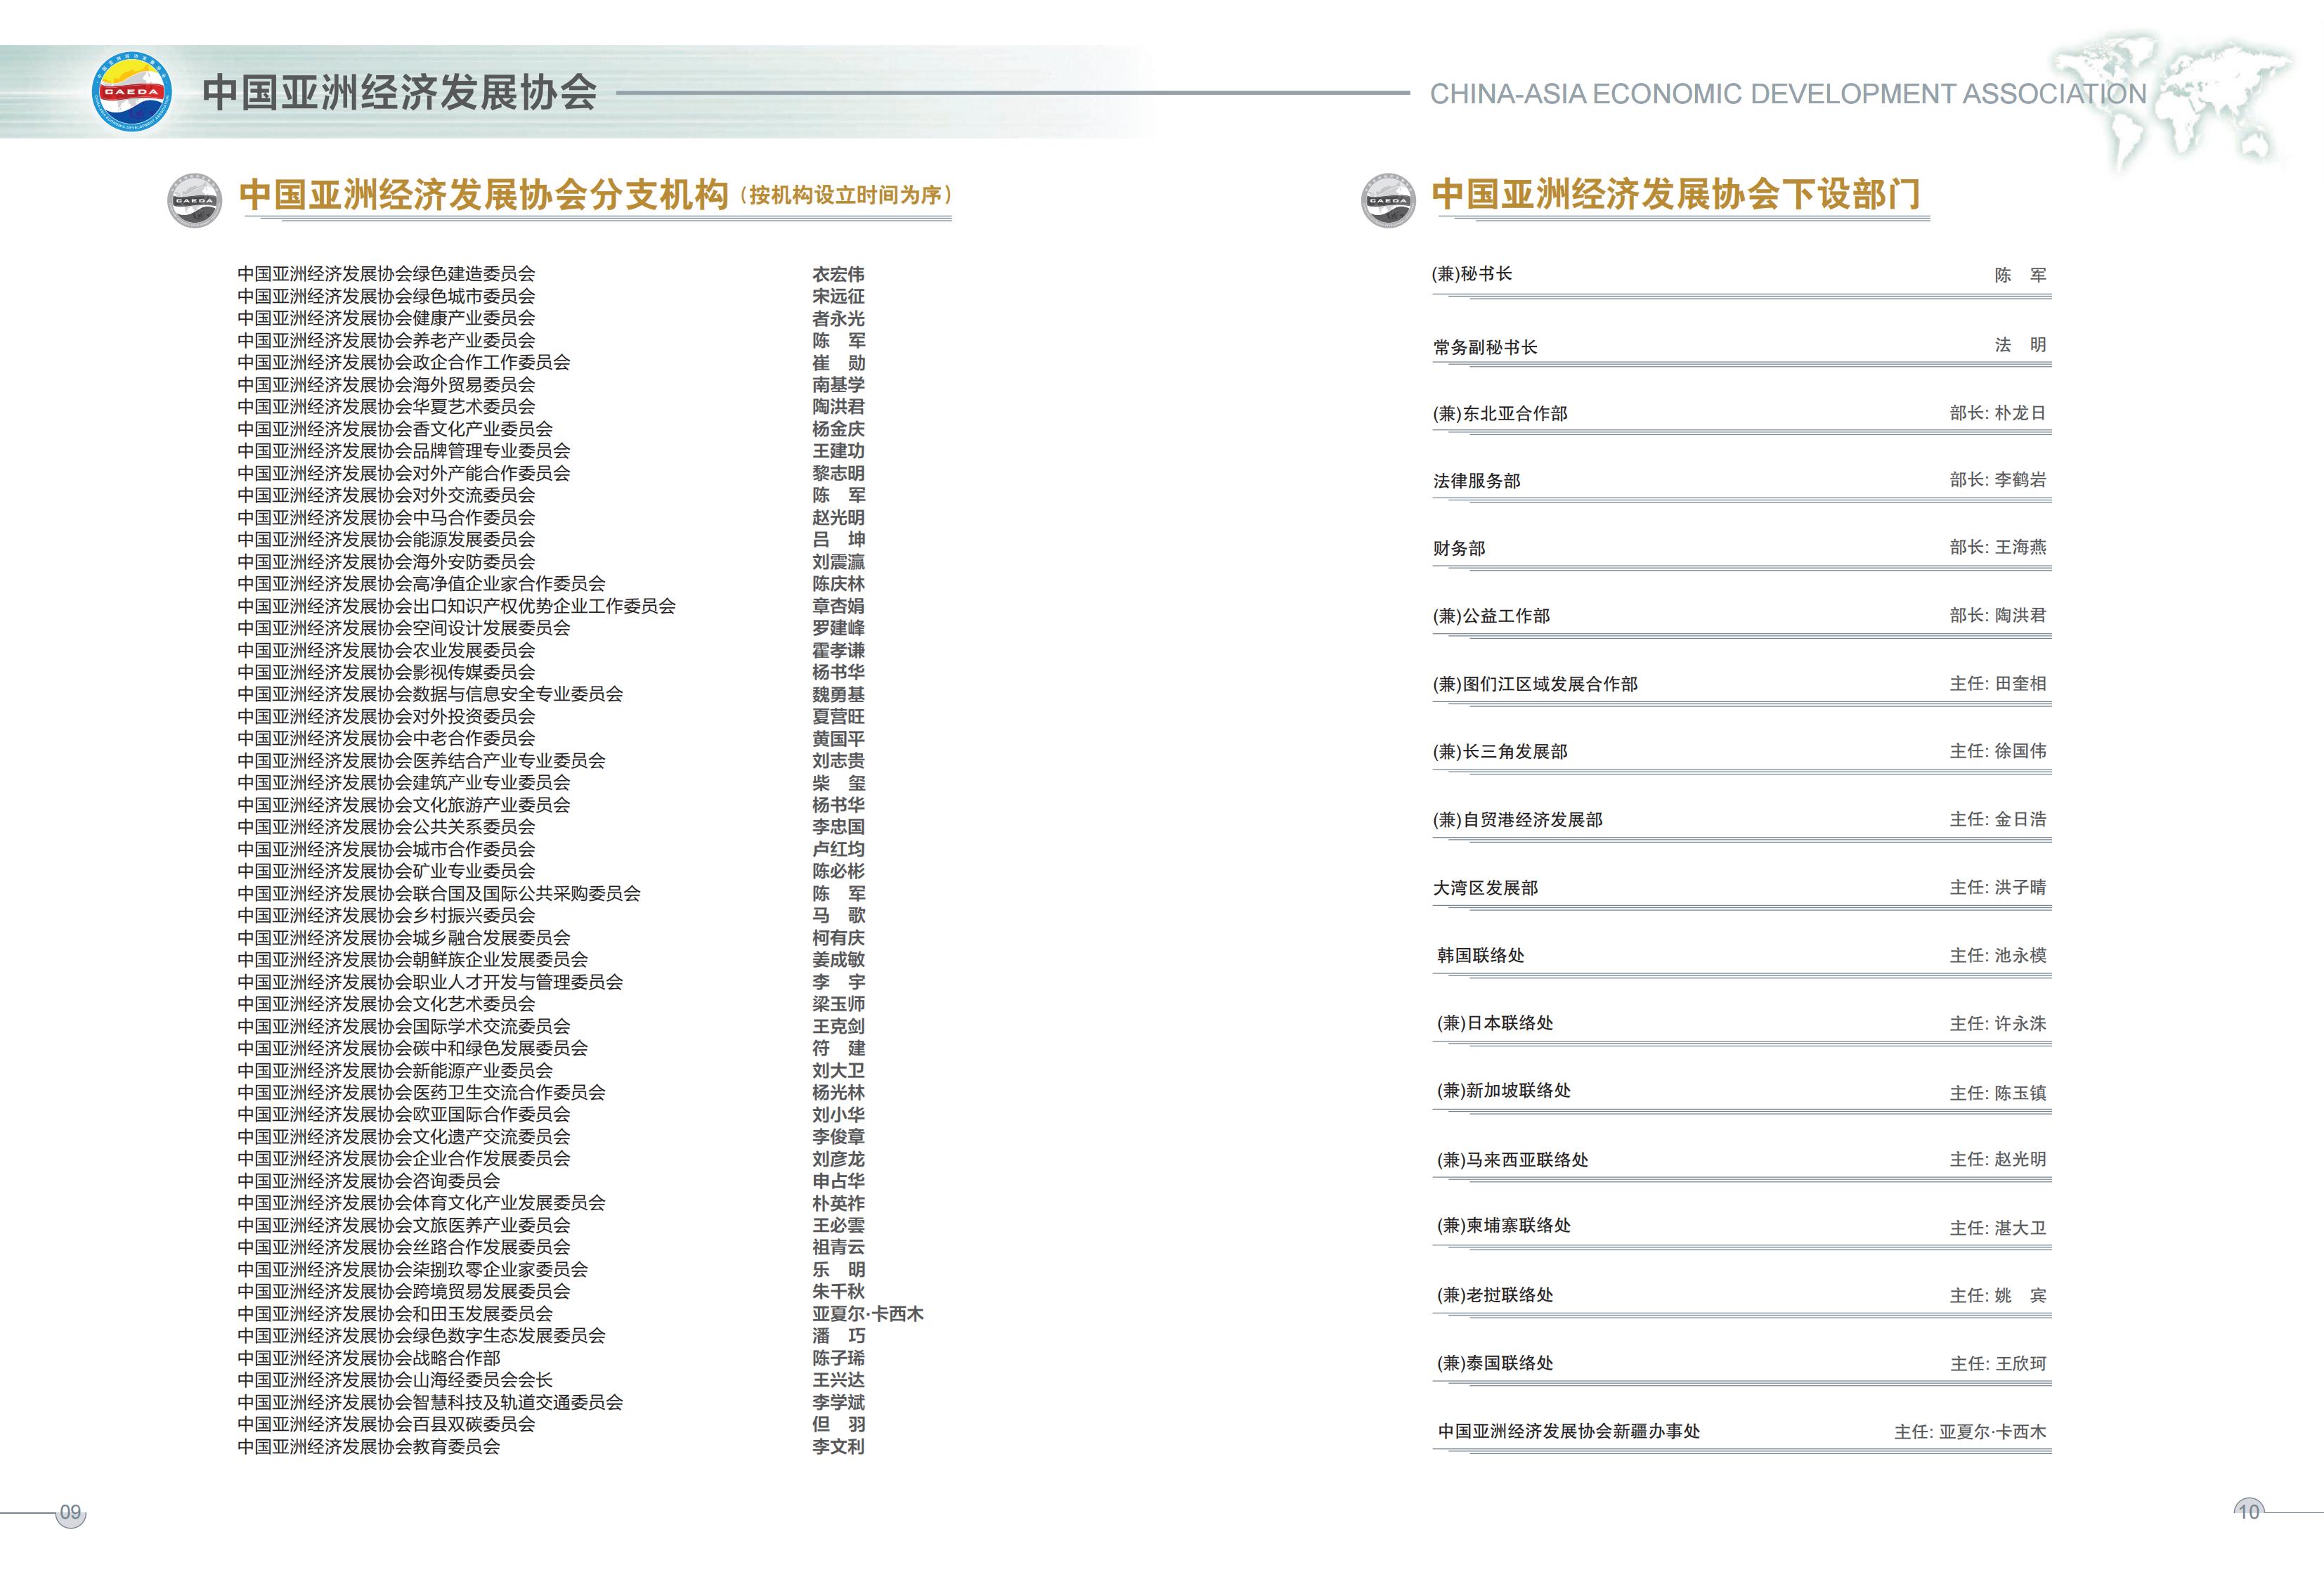Click the name 南基学

[838, 384]
